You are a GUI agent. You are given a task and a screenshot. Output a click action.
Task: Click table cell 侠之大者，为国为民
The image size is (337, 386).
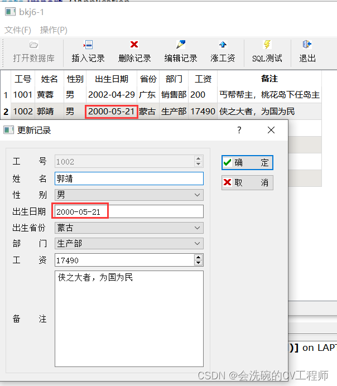pyautogui.click(x=269, y=111)
